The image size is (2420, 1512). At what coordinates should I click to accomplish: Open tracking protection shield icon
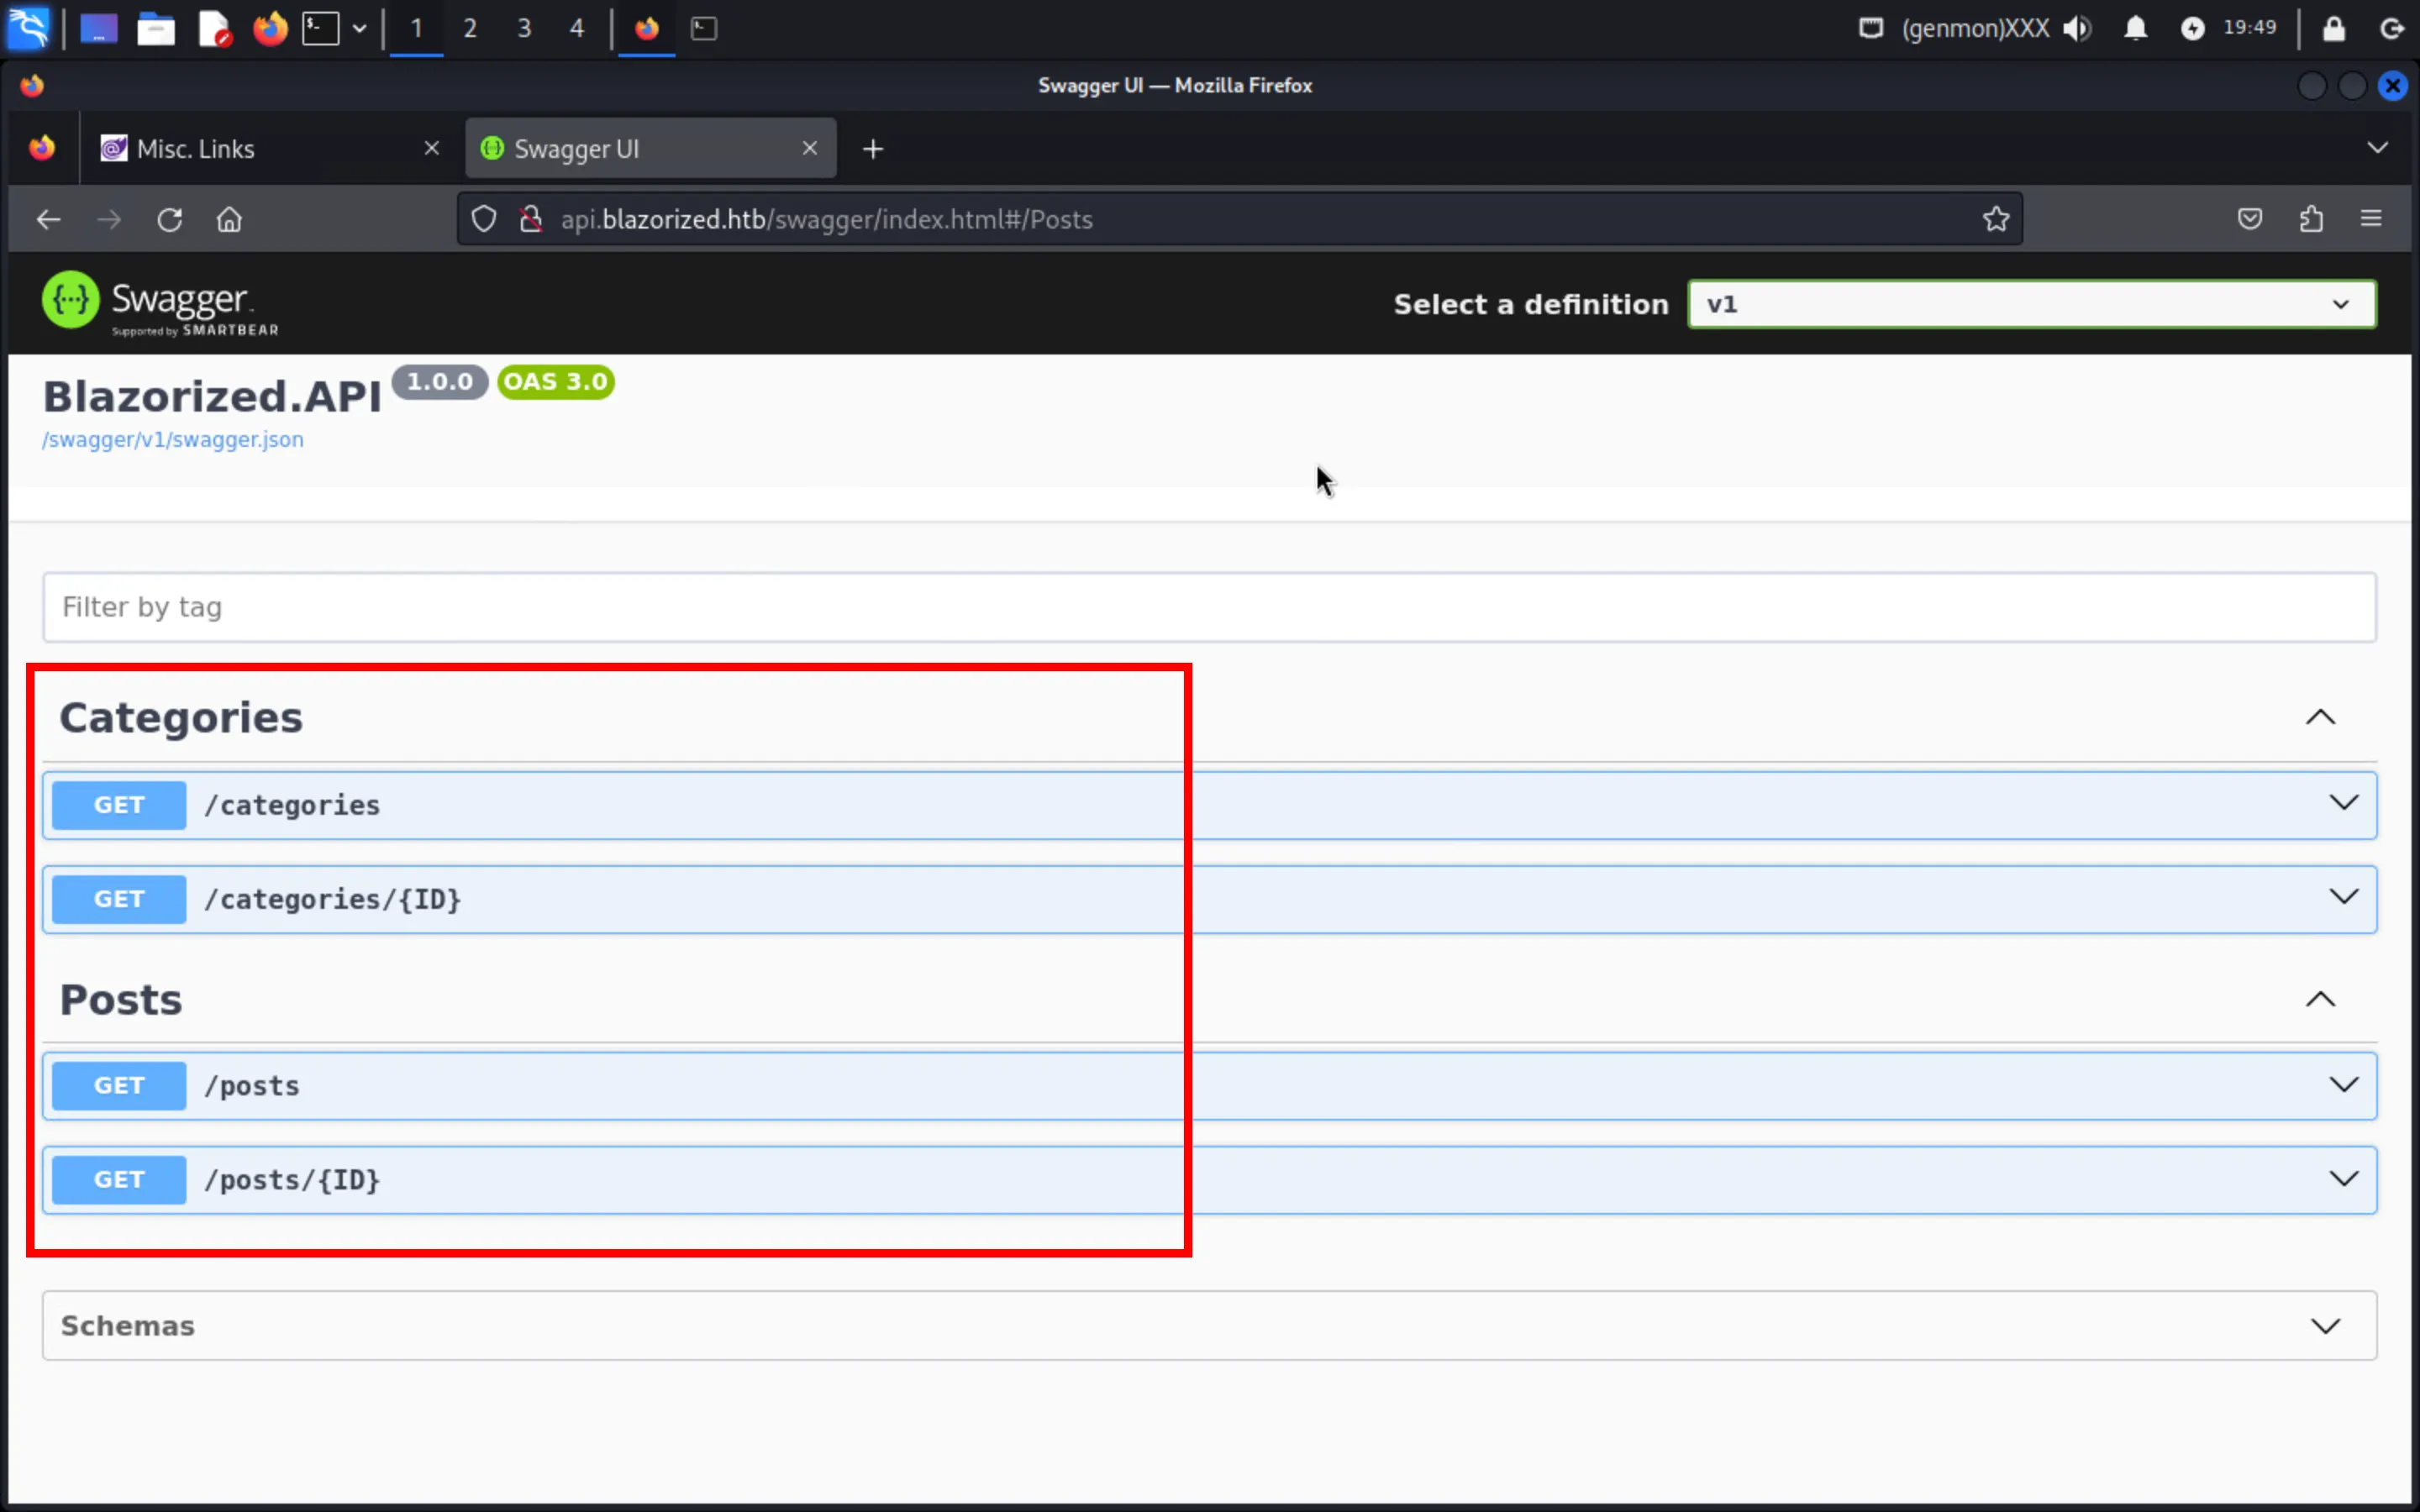click(x=483, y=219)
